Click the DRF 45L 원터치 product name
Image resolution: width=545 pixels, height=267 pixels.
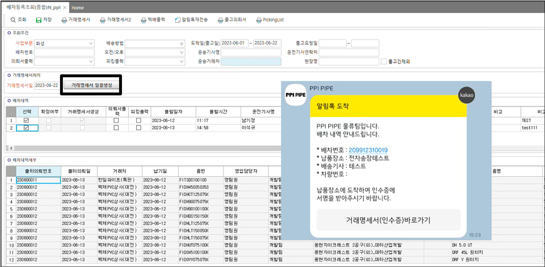[x=467, y=252]
